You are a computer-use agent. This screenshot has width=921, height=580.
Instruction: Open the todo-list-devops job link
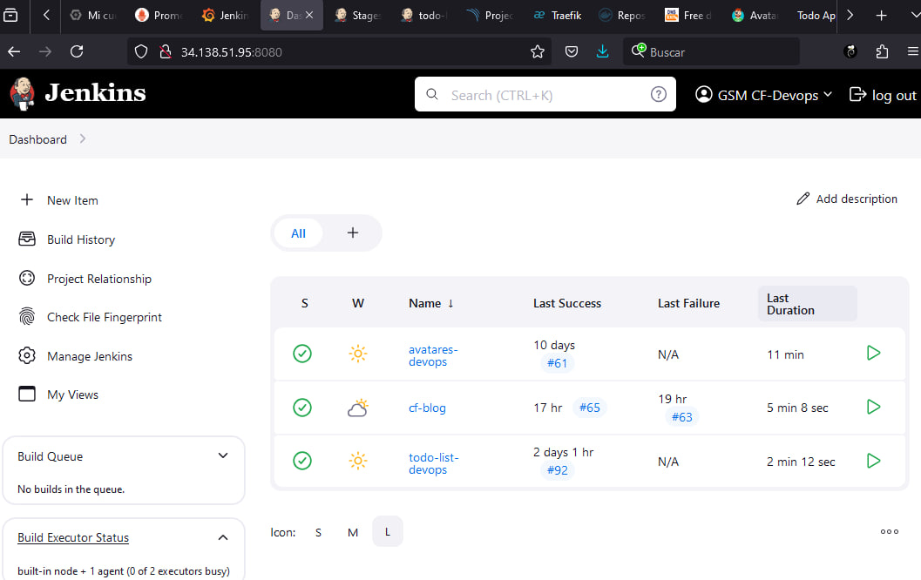433,463
